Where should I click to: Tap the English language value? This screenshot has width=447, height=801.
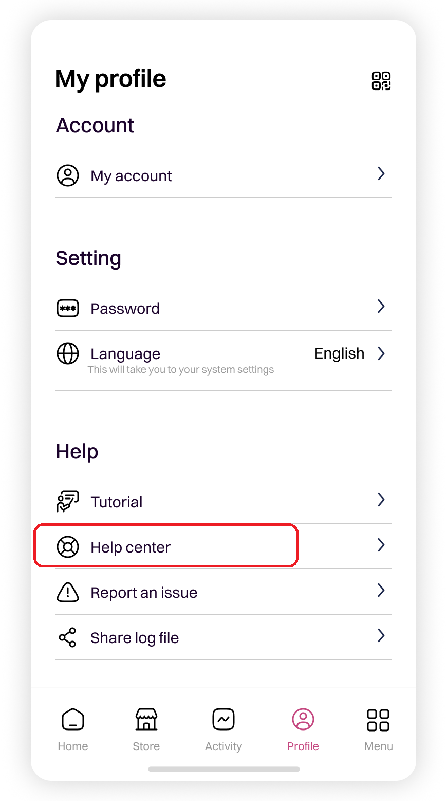[339, 353]
